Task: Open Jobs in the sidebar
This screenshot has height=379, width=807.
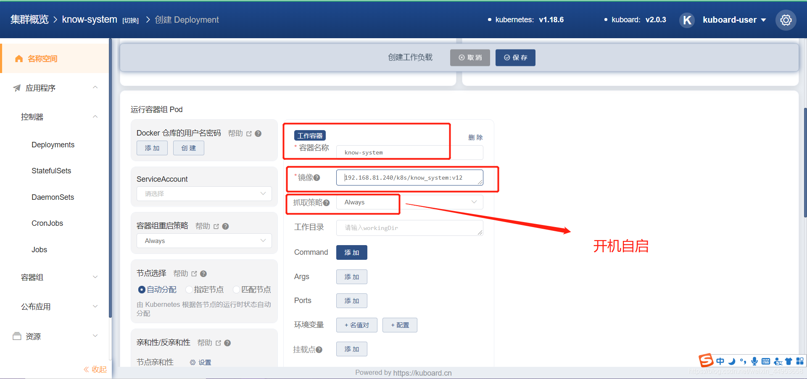Action: [39, 250]
